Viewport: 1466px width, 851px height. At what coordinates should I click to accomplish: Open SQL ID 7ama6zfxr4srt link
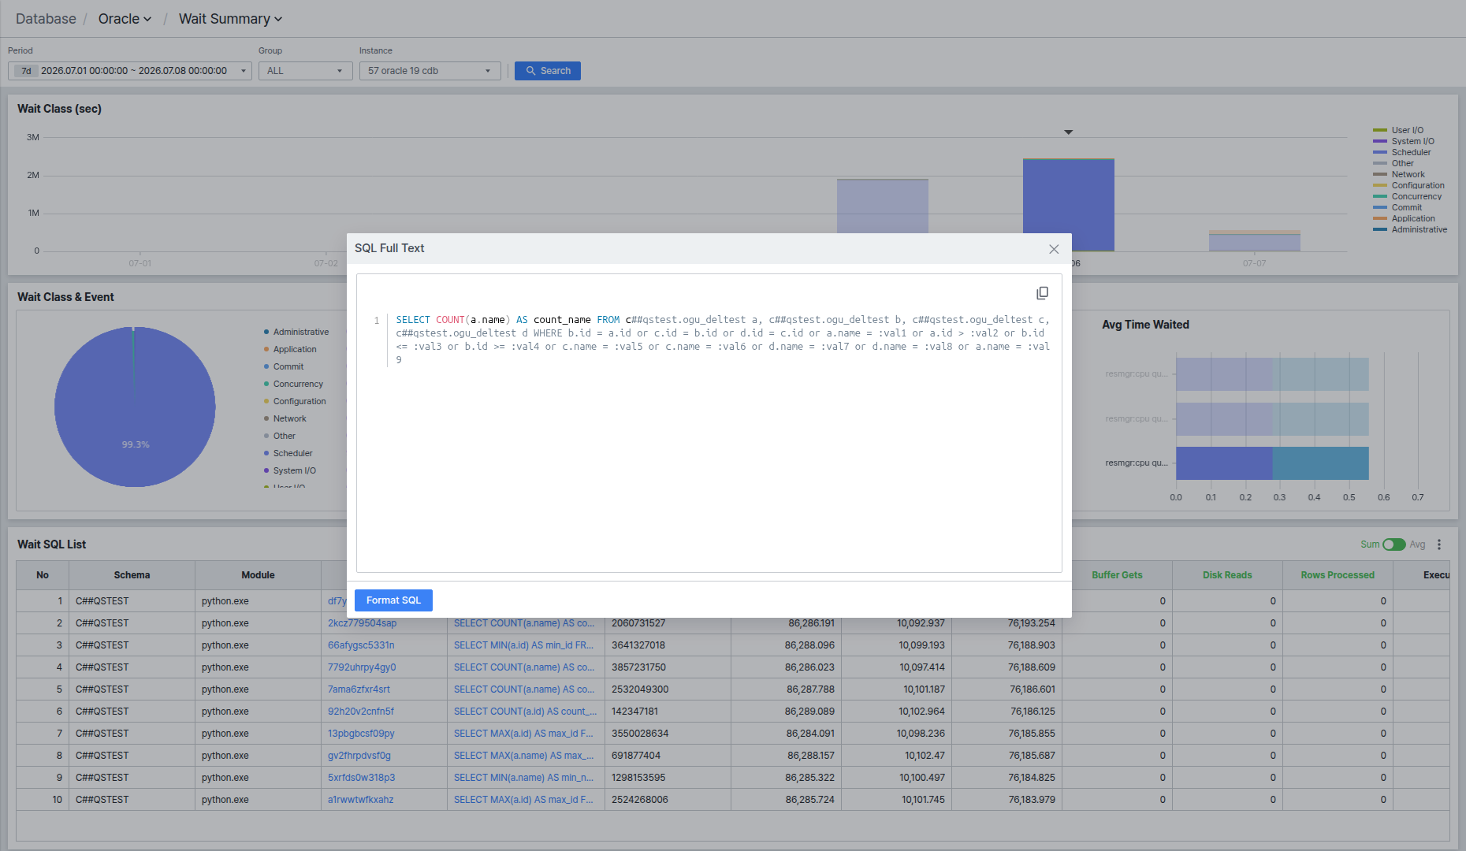coord(359,689)
